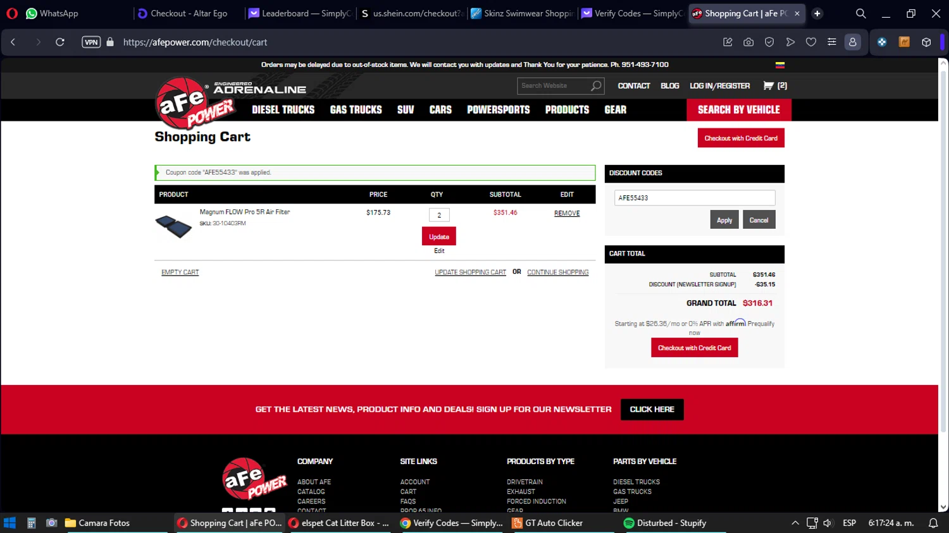Screen dimensions: 949x533
Task: Click EMPTY CART link
Action: tap(180, 273)
